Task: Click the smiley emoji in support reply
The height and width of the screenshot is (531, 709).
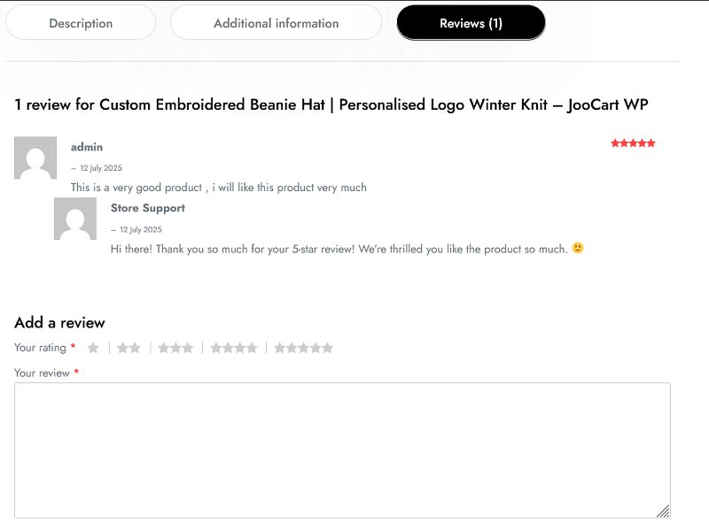Action: tap(578, 249)
